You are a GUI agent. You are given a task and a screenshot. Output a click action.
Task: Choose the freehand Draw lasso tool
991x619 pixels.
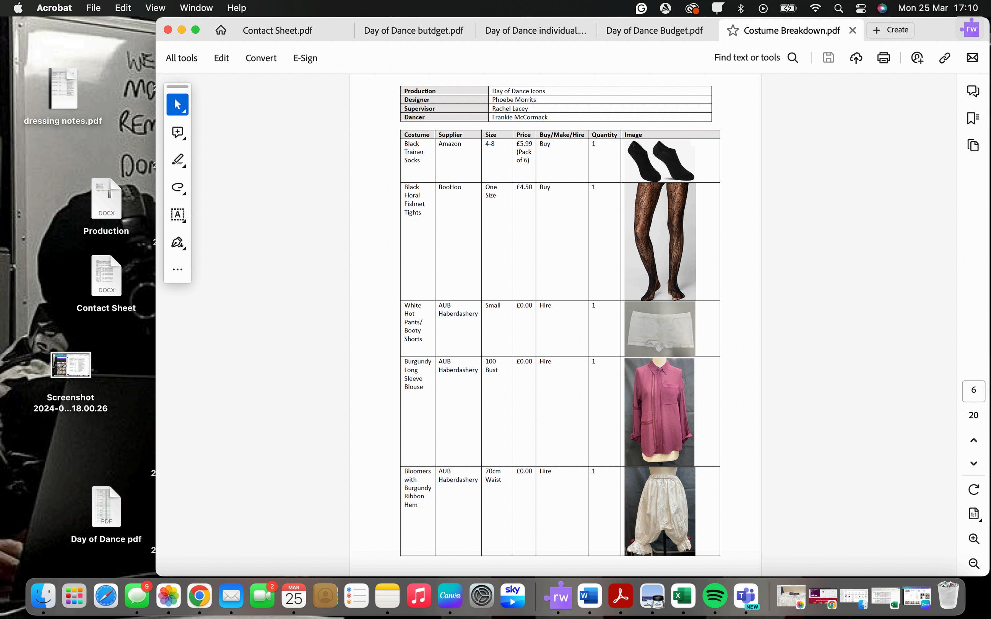point(177,187)
